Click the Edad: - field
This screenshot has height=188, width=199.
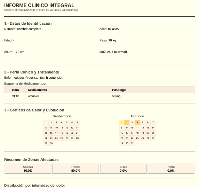coord(9,40)
